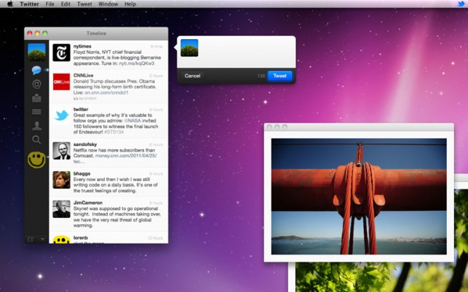The image size is (468, 292).
Task: Open the Mentions (@) sidebar icon
Action: pos(36,85)
